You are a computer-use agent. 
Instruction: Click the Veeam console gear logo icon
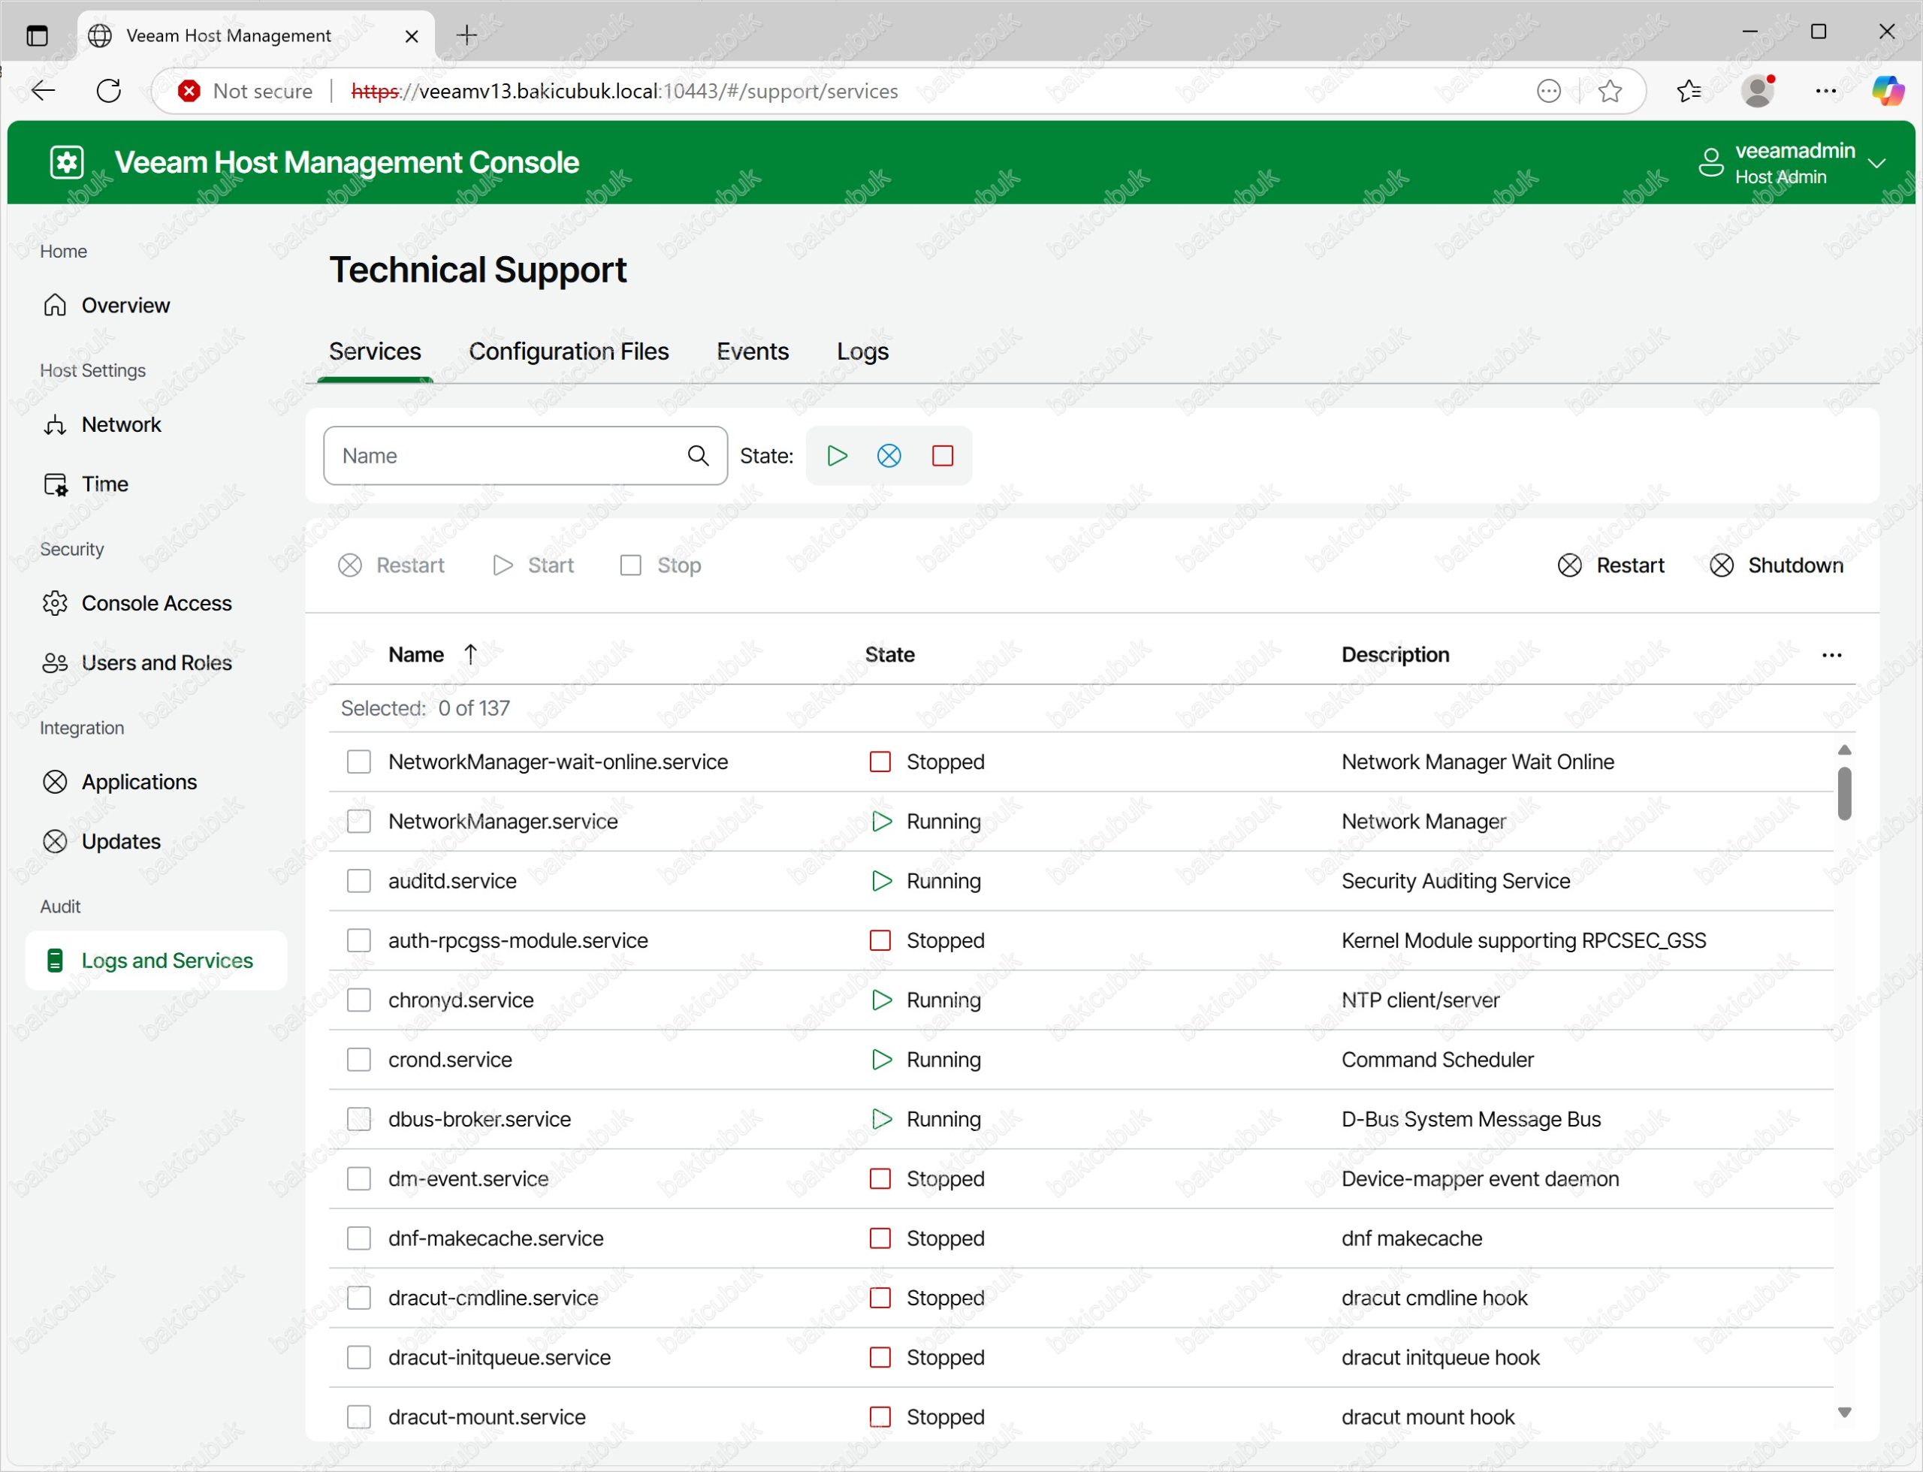[67, 162]
